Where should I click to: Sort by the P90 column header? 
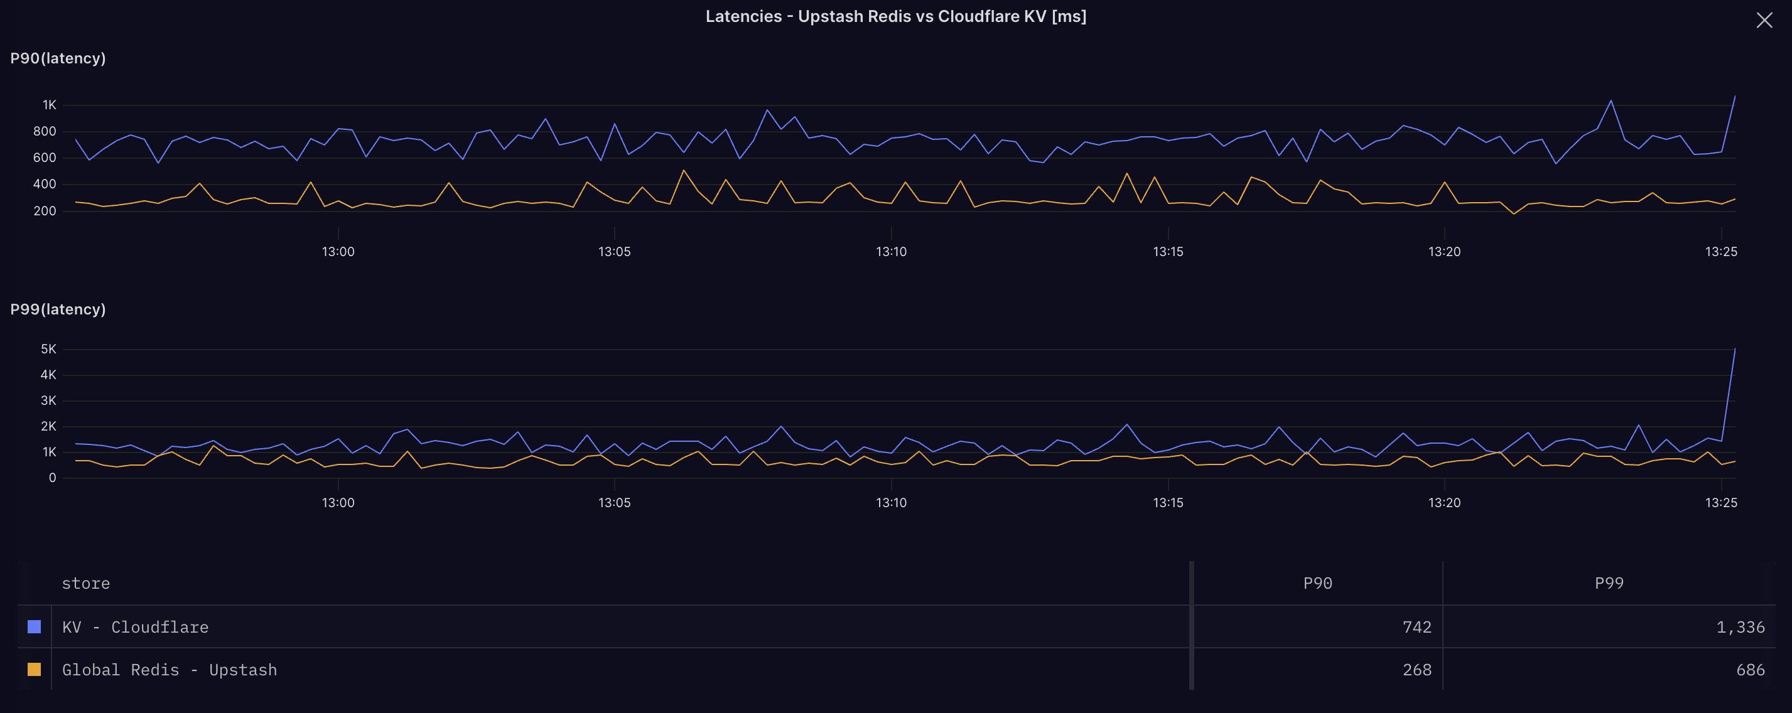(x=1317, y=583)
